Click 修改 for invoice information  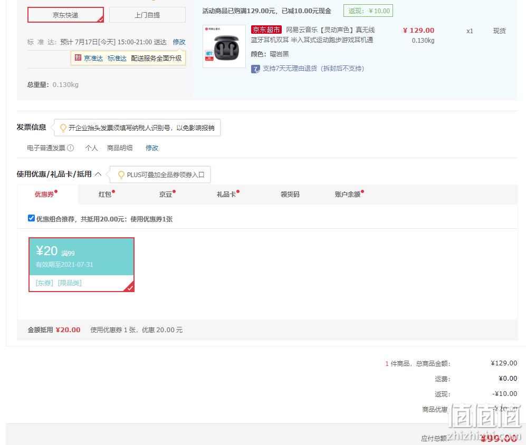pyautogui.click(x=151, y=148)
